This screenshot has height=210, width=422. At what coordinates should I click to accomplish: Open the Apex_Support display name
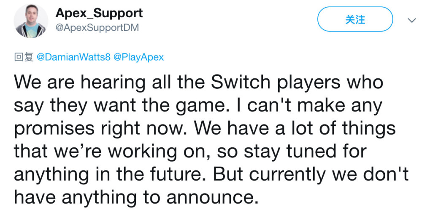click(x=99, y=13)
